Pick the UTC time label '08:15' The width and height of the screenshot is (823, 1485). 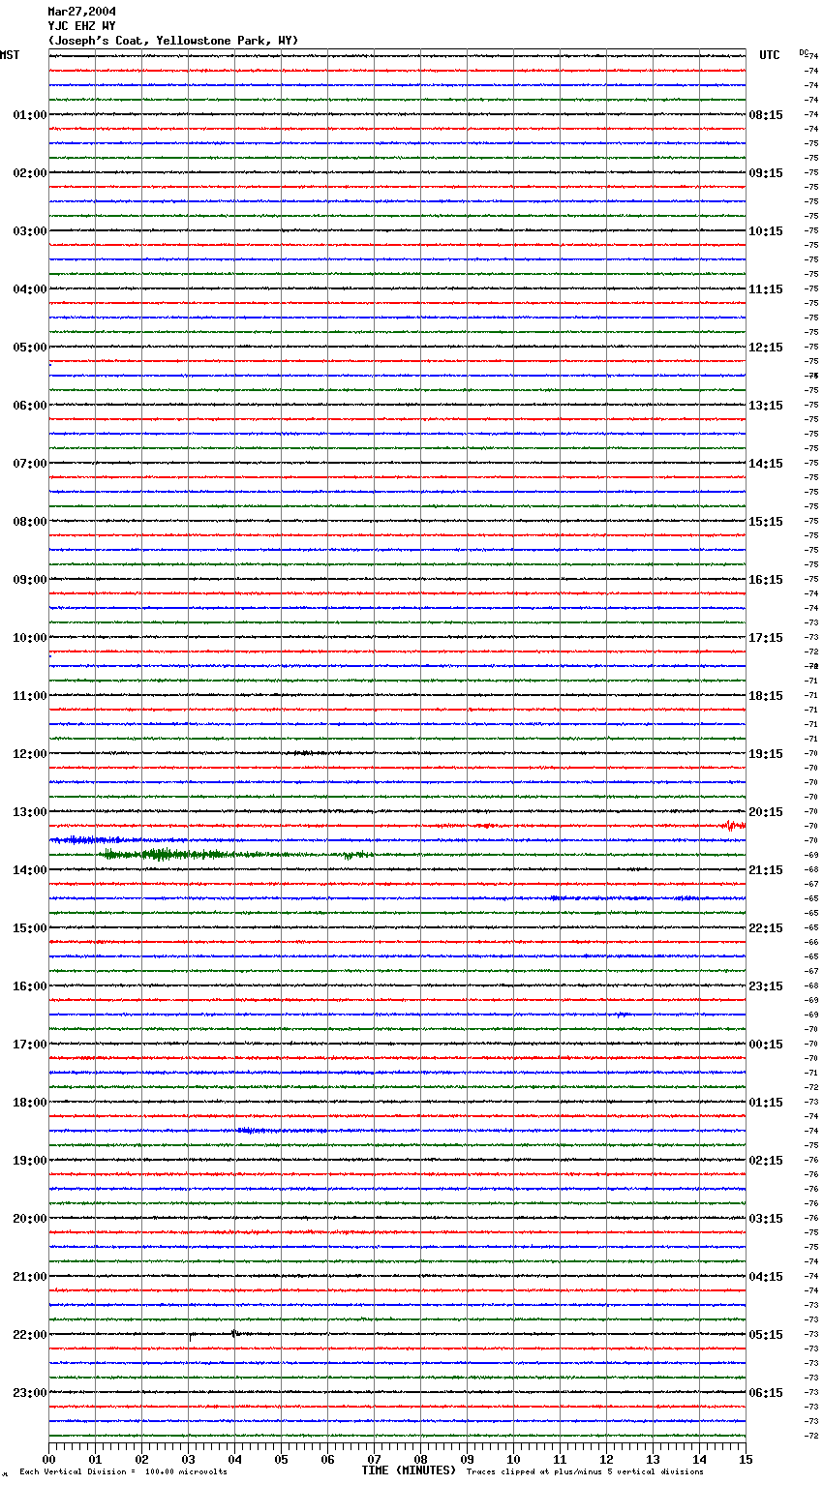coord(766,115)
